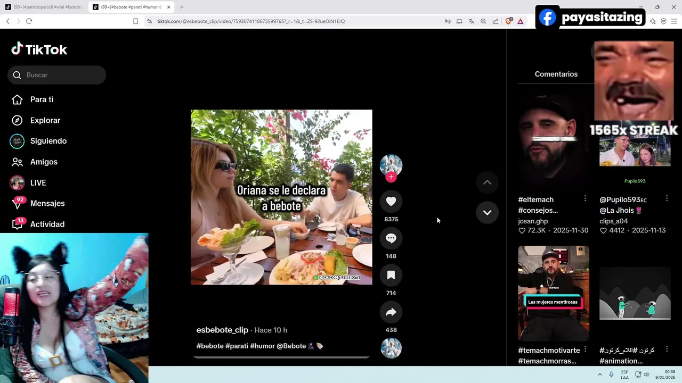682x383 pixels.
Task: Open more options for @Pupilo593 video
Action: point(667,198)
